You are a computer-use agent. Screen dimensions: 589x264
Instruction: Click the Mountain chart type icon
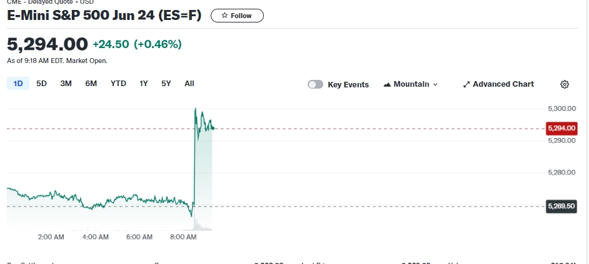click(x=387, y=84)
